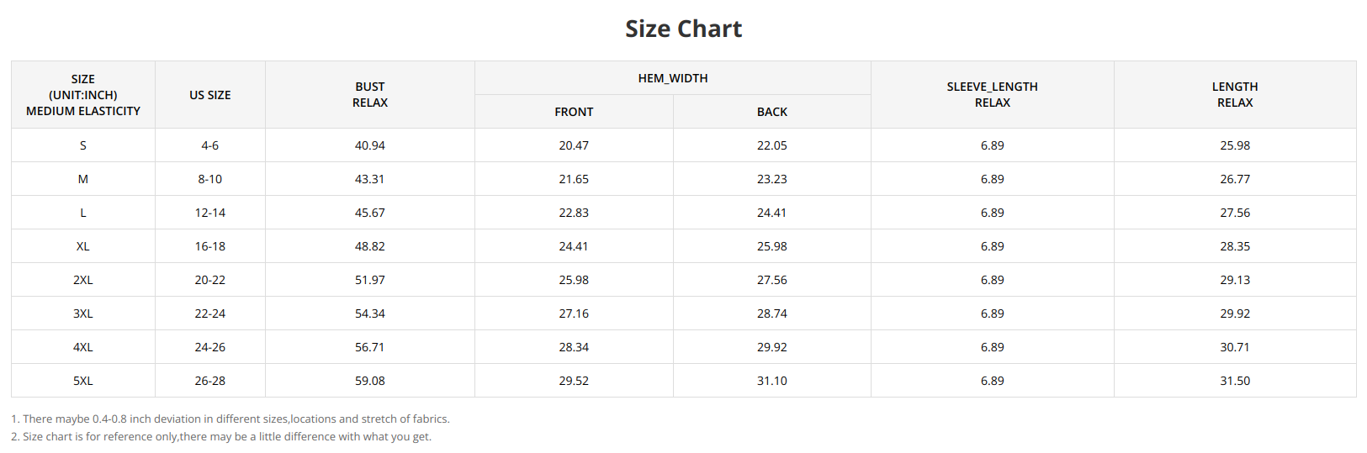Click the reference-only note line
The image size is (1367, 453).
coord(221,436)
